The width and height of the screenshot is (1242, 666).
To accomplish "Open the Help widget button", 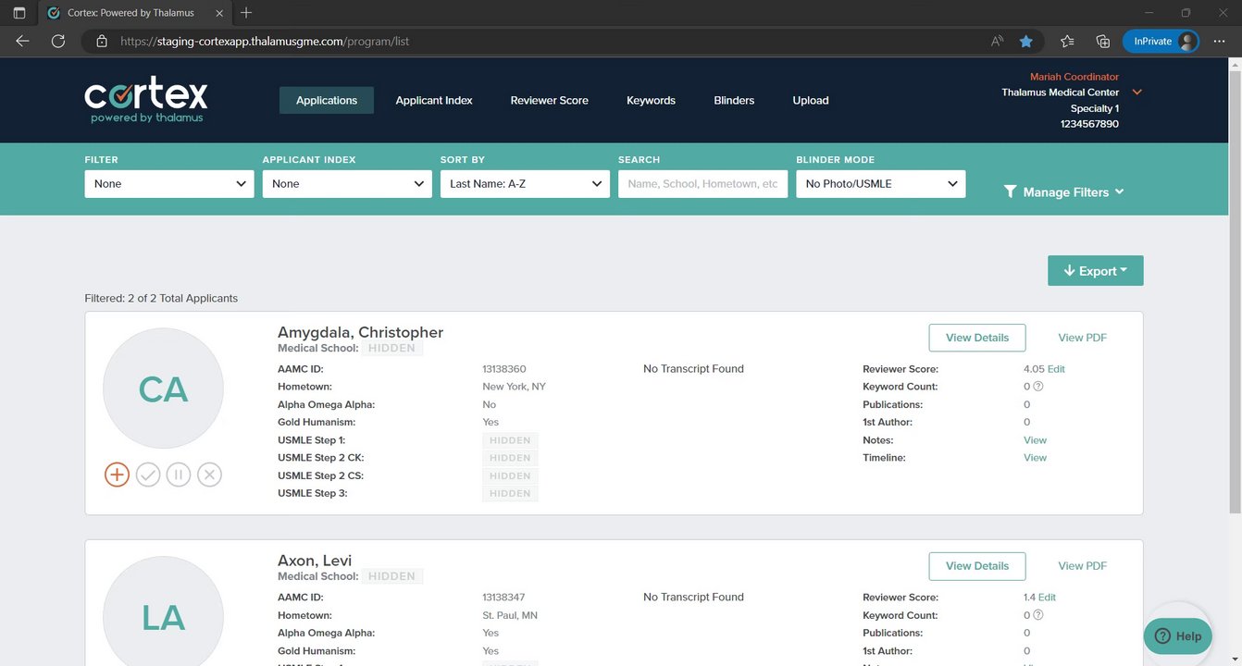I will point(1177,636).
